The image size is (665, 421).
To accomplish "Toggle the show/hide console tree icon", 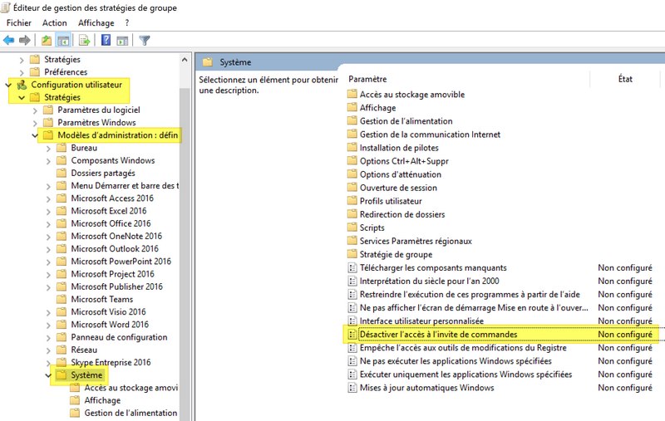I will tap(63, 40).
